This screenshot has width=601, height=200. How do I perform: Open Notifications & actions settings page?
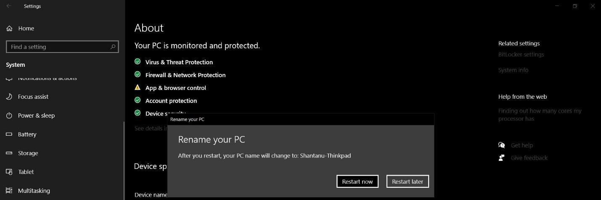click(x=47, y=79)
